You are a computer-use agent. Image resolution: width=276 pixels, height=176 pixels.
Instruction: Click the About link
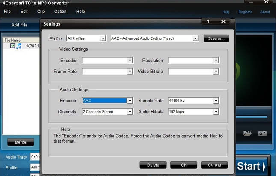265,12
